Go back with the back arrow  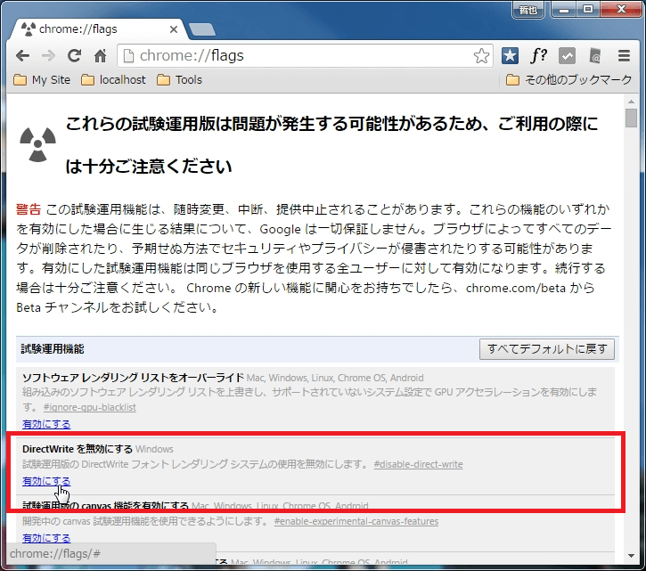pos(22,55)
